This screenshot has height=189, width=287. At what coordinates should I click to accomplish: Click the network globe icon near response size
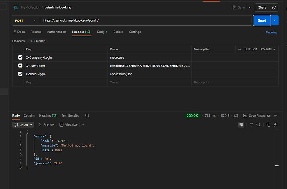[236, 116]
